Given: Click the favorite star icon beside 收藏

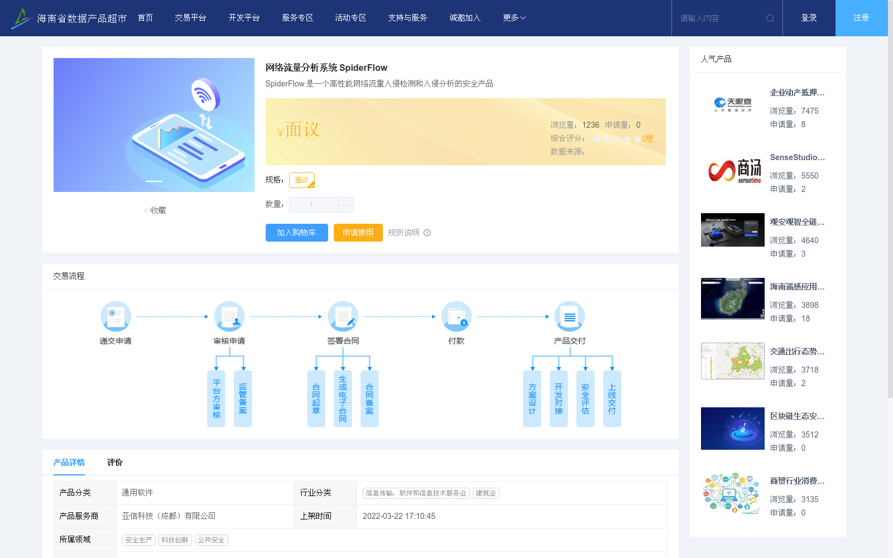Looking at the screenshot, I should click(146, 210).
